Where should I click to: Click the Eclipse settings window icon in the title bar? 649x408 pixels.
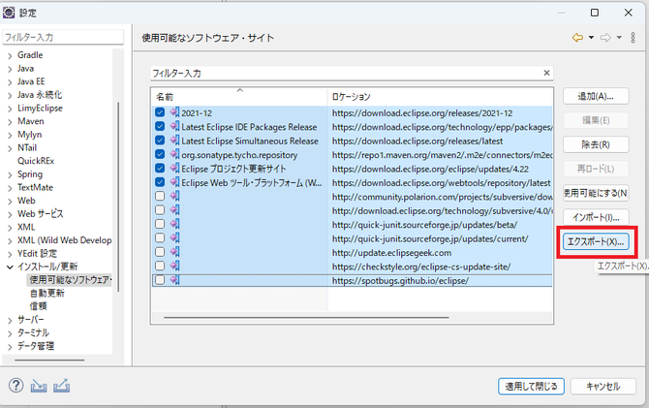point(9,13)
